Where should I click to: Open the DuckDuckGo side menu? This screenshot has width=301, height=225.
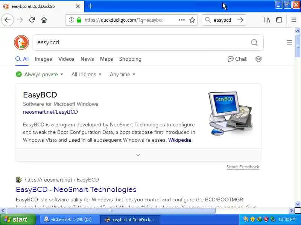(289, 42)
